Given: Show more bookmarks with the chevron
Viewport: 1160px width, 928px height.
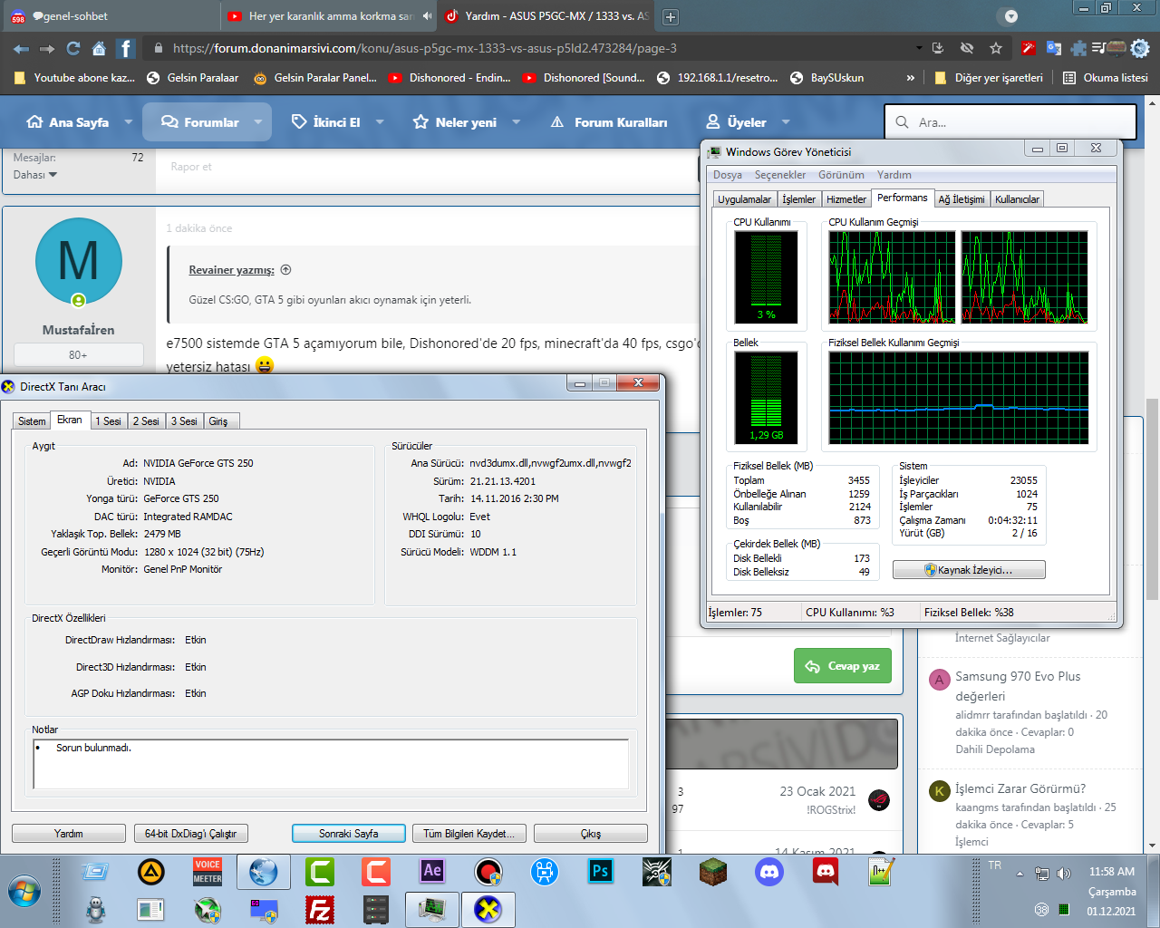Looking at the screenshot, I should point(911,78).
